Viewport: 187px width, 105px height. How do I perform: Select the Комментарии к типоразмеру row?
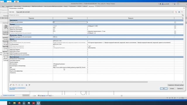tap(31, 66)
